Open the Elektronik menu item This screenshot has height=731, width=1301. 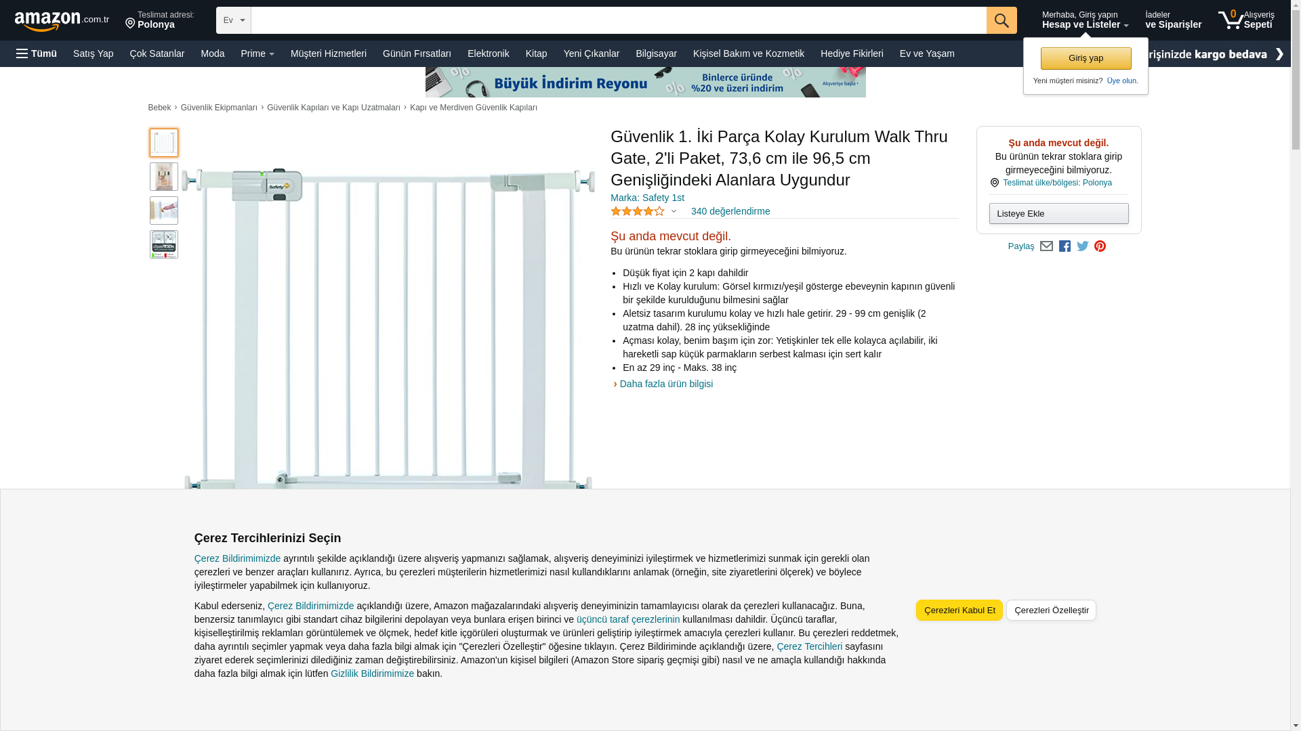coord(488,53)
